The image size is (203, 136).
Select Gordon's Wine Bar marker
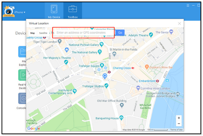pyautogui.click(x=147, y=67)
